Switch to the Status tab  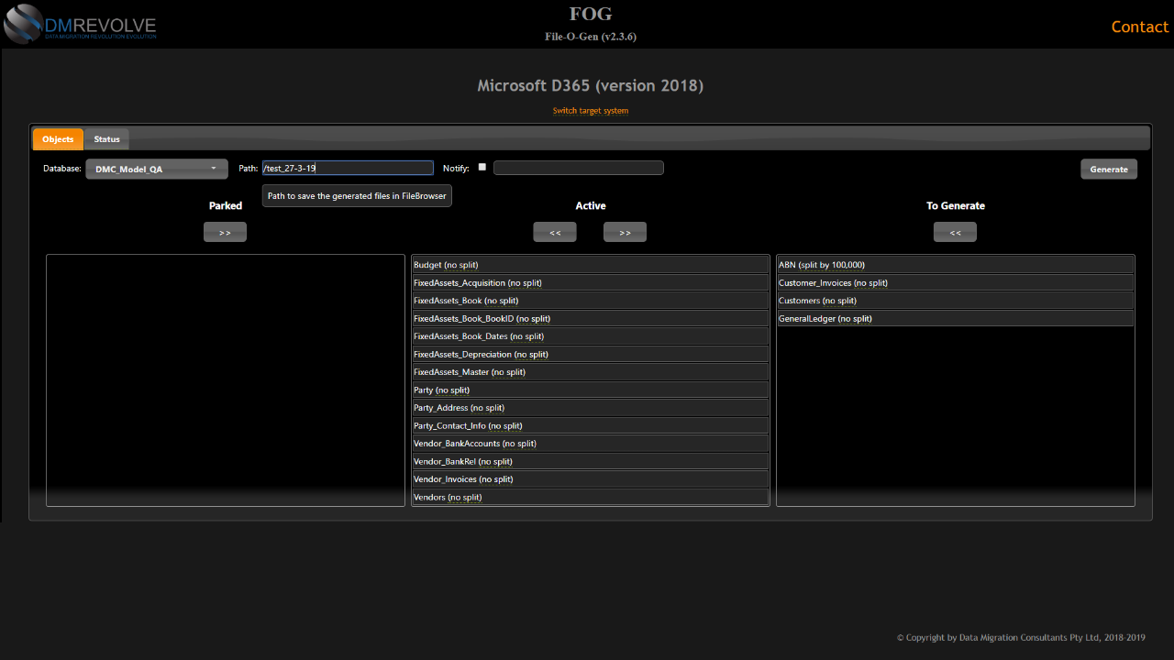coord(106,139)
